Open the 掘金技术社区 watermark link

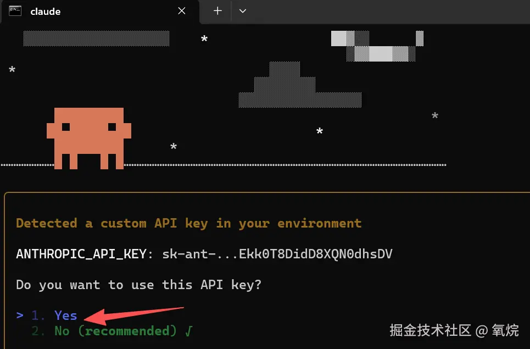point(454,330)
